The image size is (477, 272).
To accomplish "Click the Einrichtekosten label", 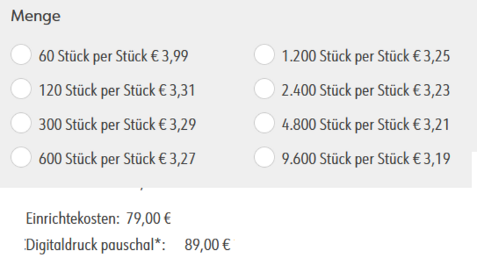I will click(x=69, y=217).
